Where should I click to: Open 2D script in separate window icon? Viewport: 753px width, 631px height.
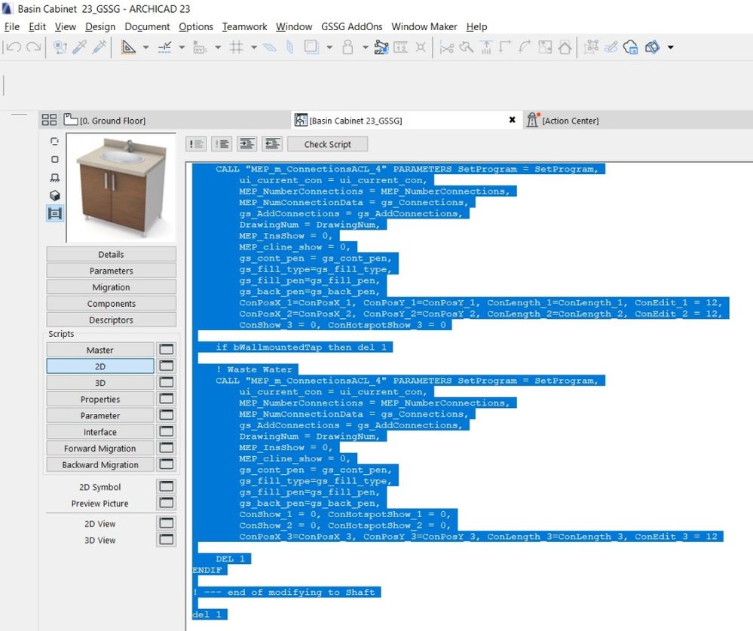[x=166, y=366]
